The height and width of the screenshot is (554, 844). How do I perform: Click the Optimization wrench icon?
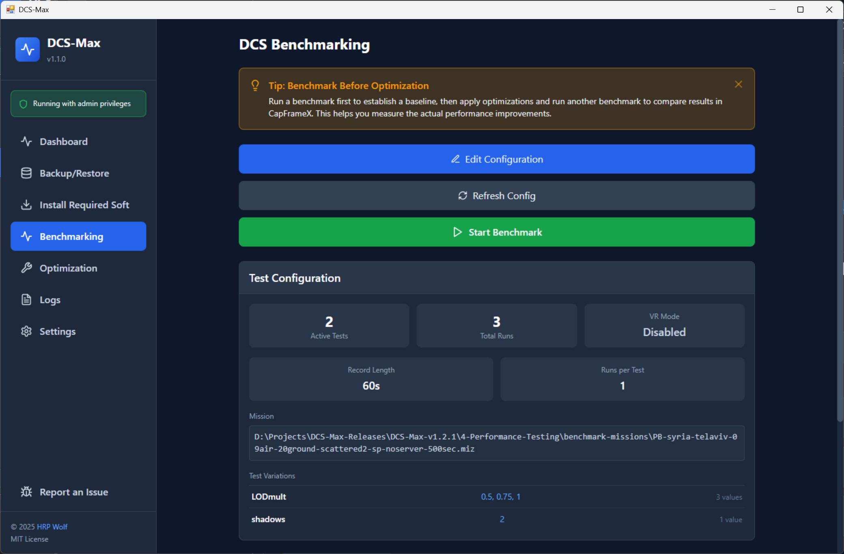[26, 268]
